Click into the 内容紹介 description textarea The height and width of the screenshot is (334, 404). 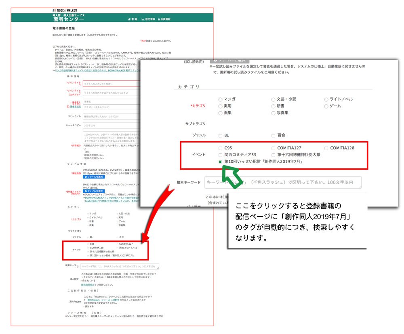112,137
